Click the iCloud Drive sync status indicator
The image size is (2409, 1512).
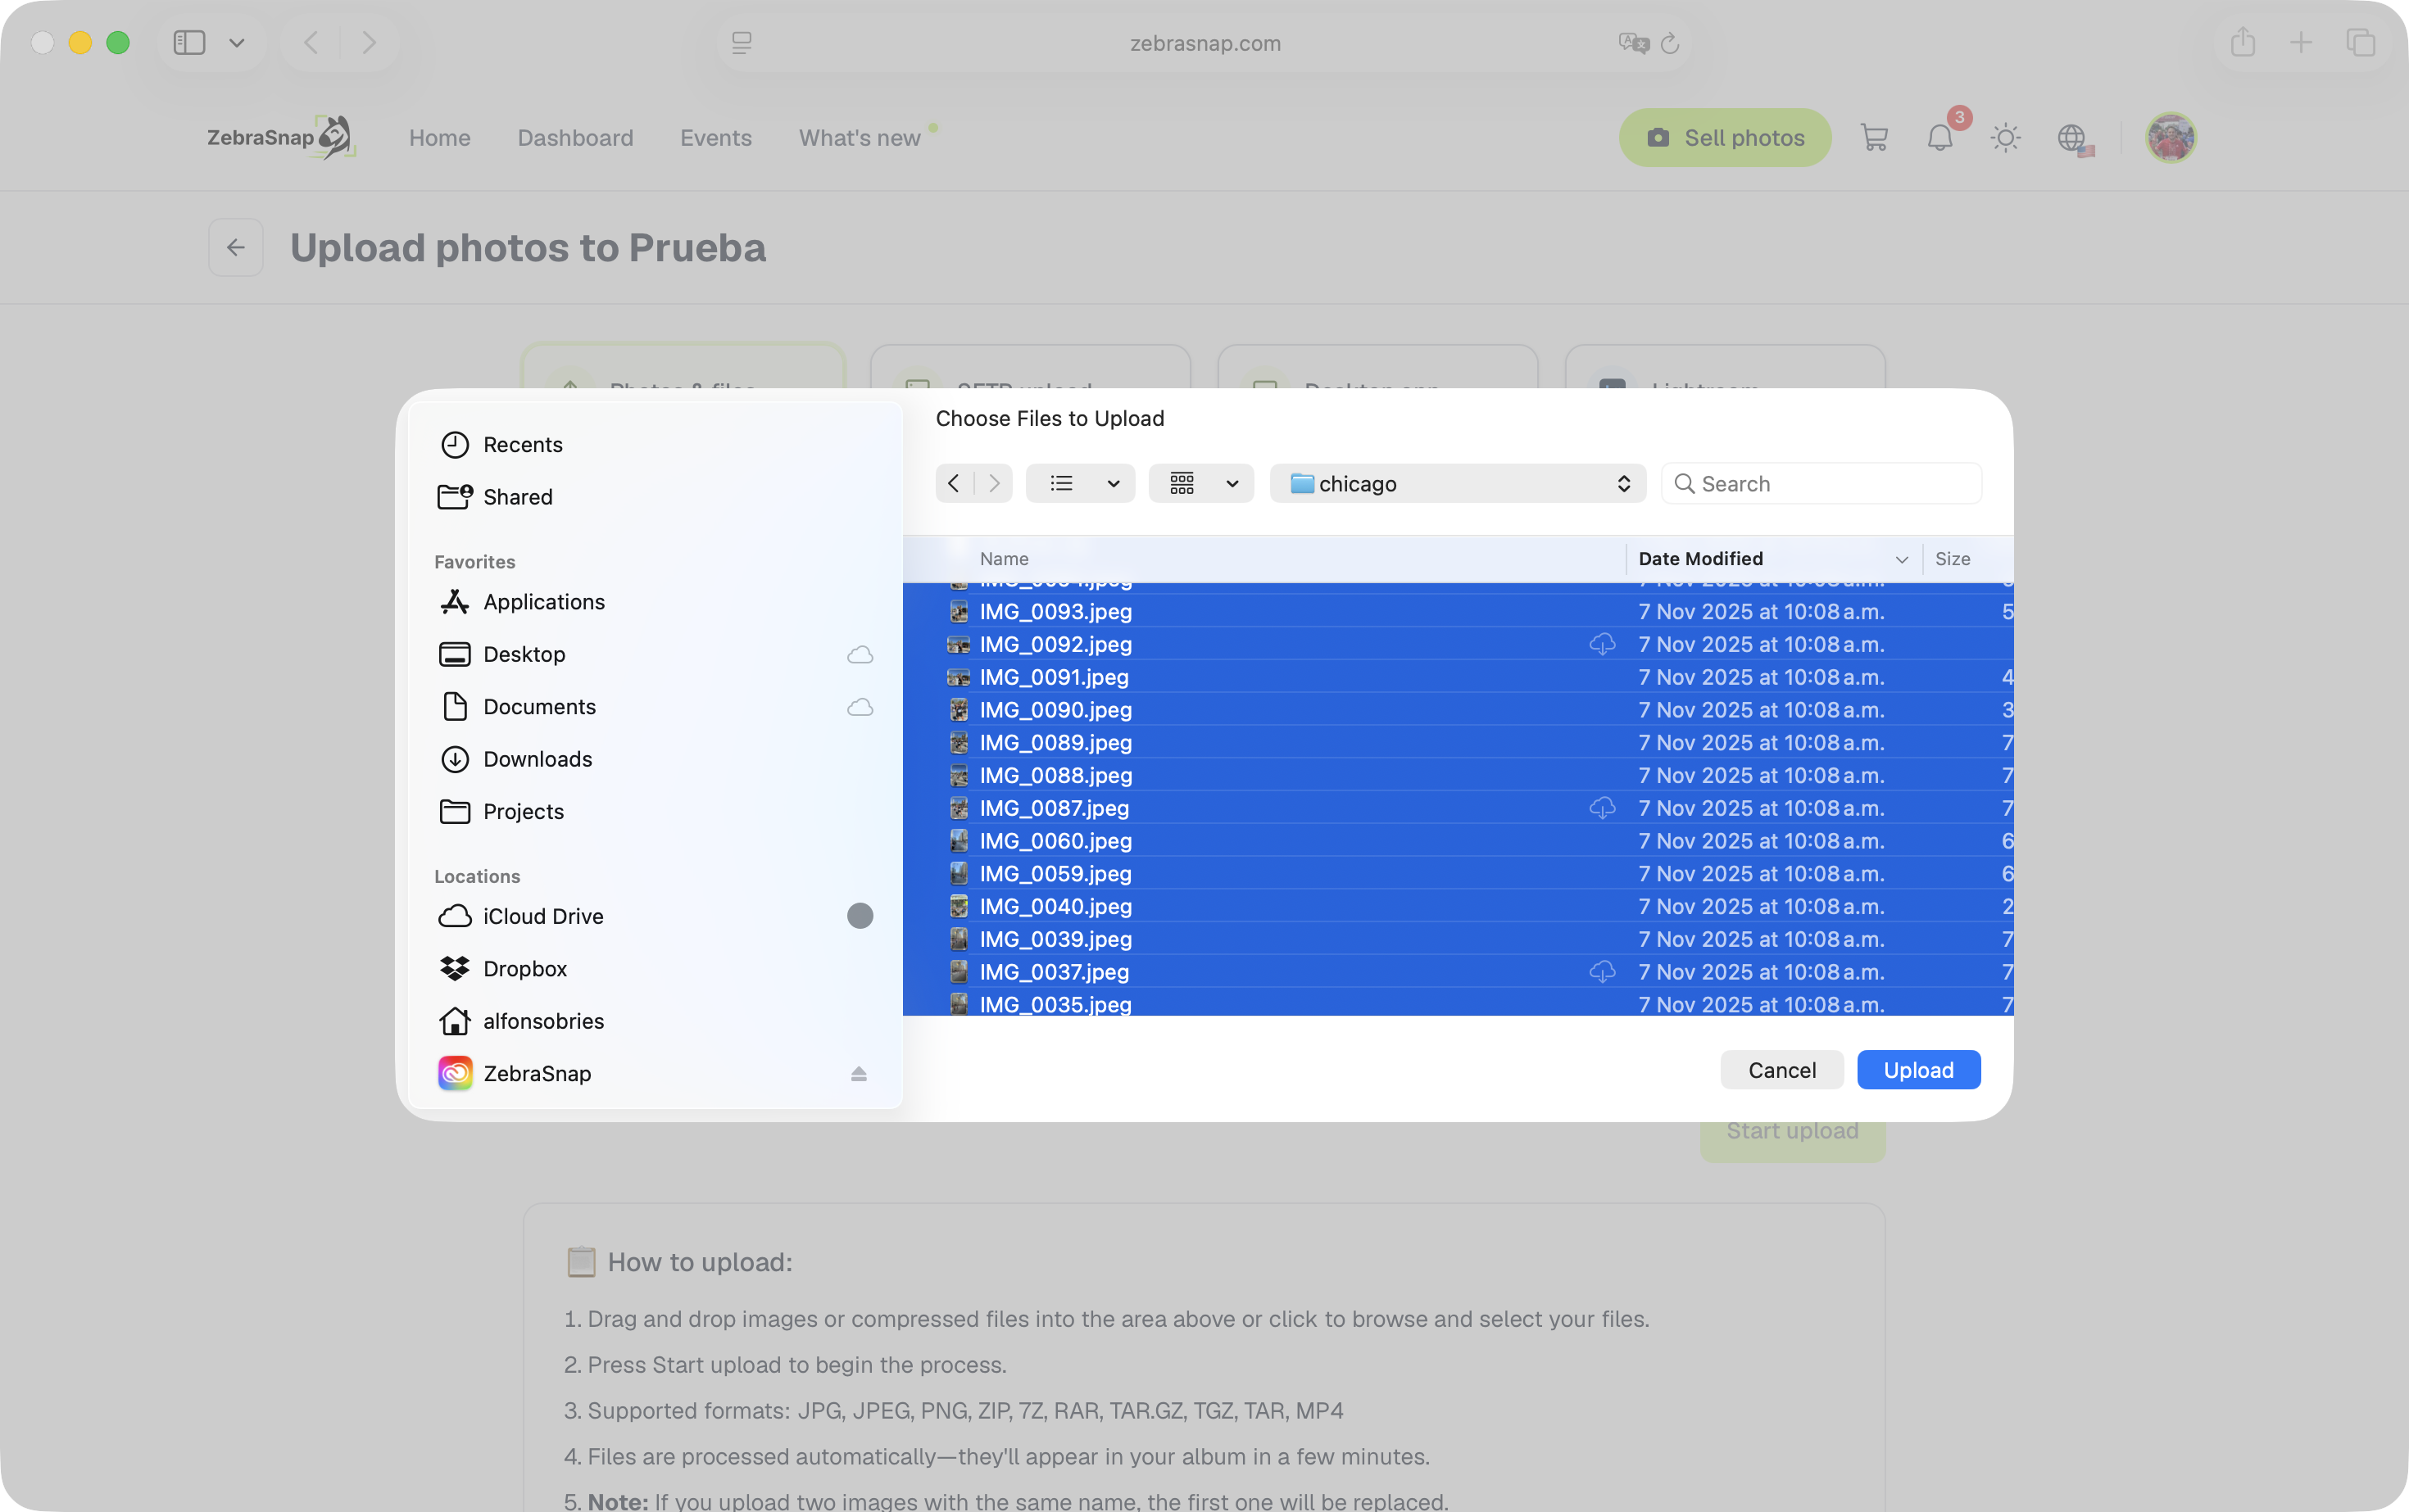coord(860,916)
